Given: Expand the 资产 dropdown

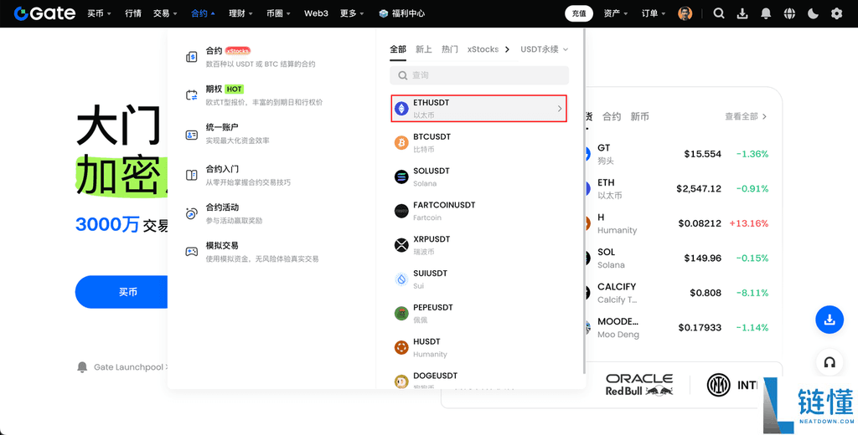Looking at the screenshot, I should tap(616, 13).
